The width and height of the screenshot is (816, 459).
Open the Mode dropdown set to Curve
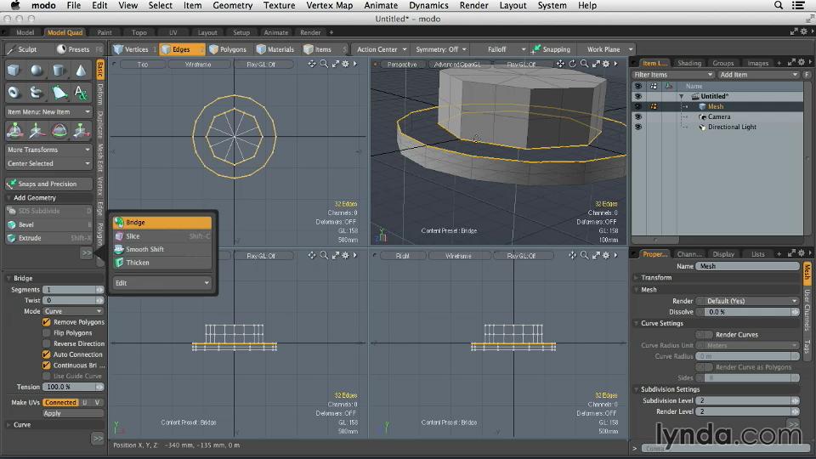(72, 311)
